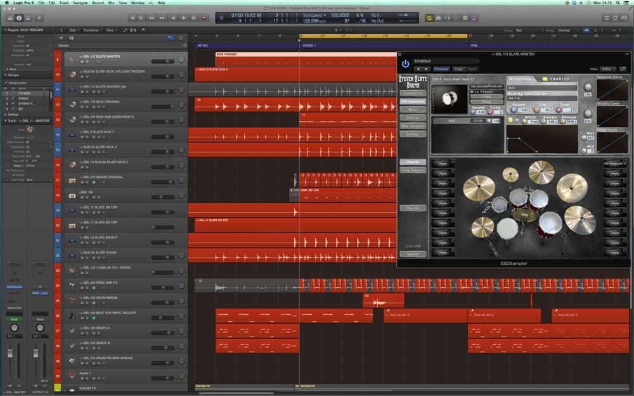The height and width of the screenshot is (396, 634).
Task: Click the View Kit button in SSDSampler
Action: click(x=413, y=162)
